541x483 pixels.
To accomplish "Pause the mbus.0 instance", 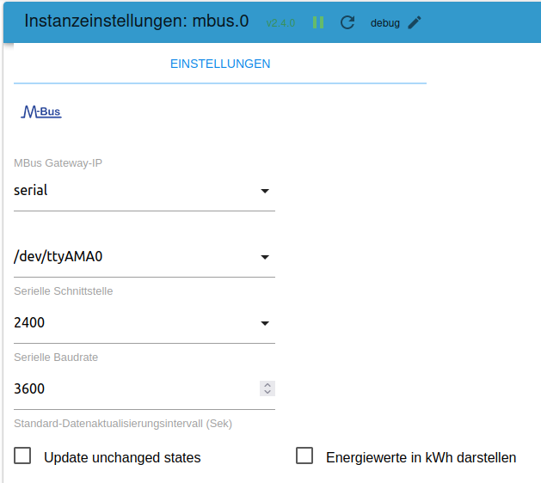I will coord(318,22).
